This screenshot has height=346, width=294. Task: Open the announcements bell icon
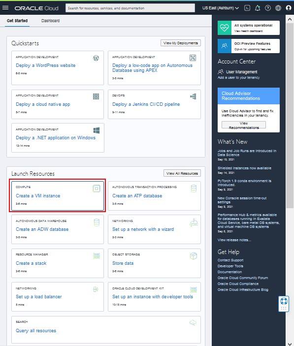click(258, 8)
